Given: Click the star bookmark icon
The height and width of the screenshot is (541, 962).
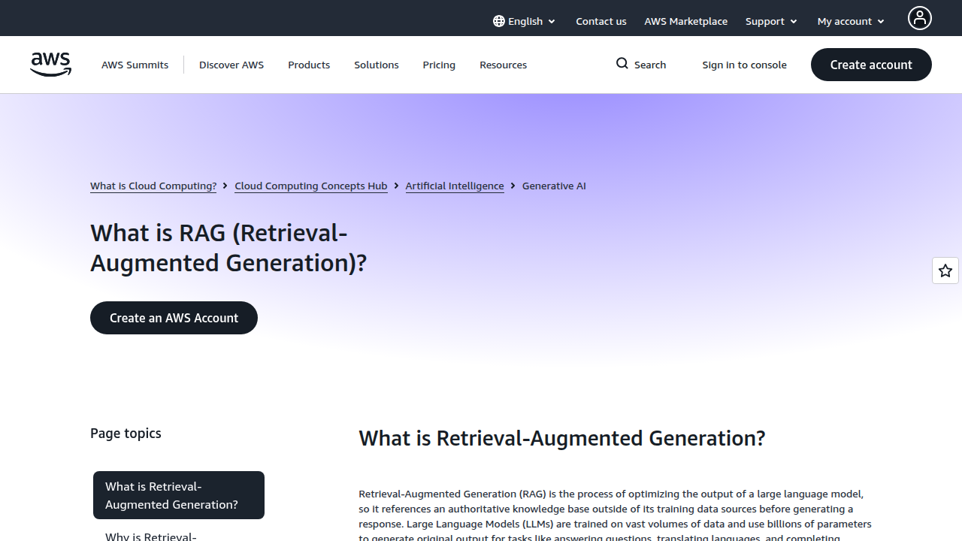Looking at the screenshot, I should (x=945, y=270).
